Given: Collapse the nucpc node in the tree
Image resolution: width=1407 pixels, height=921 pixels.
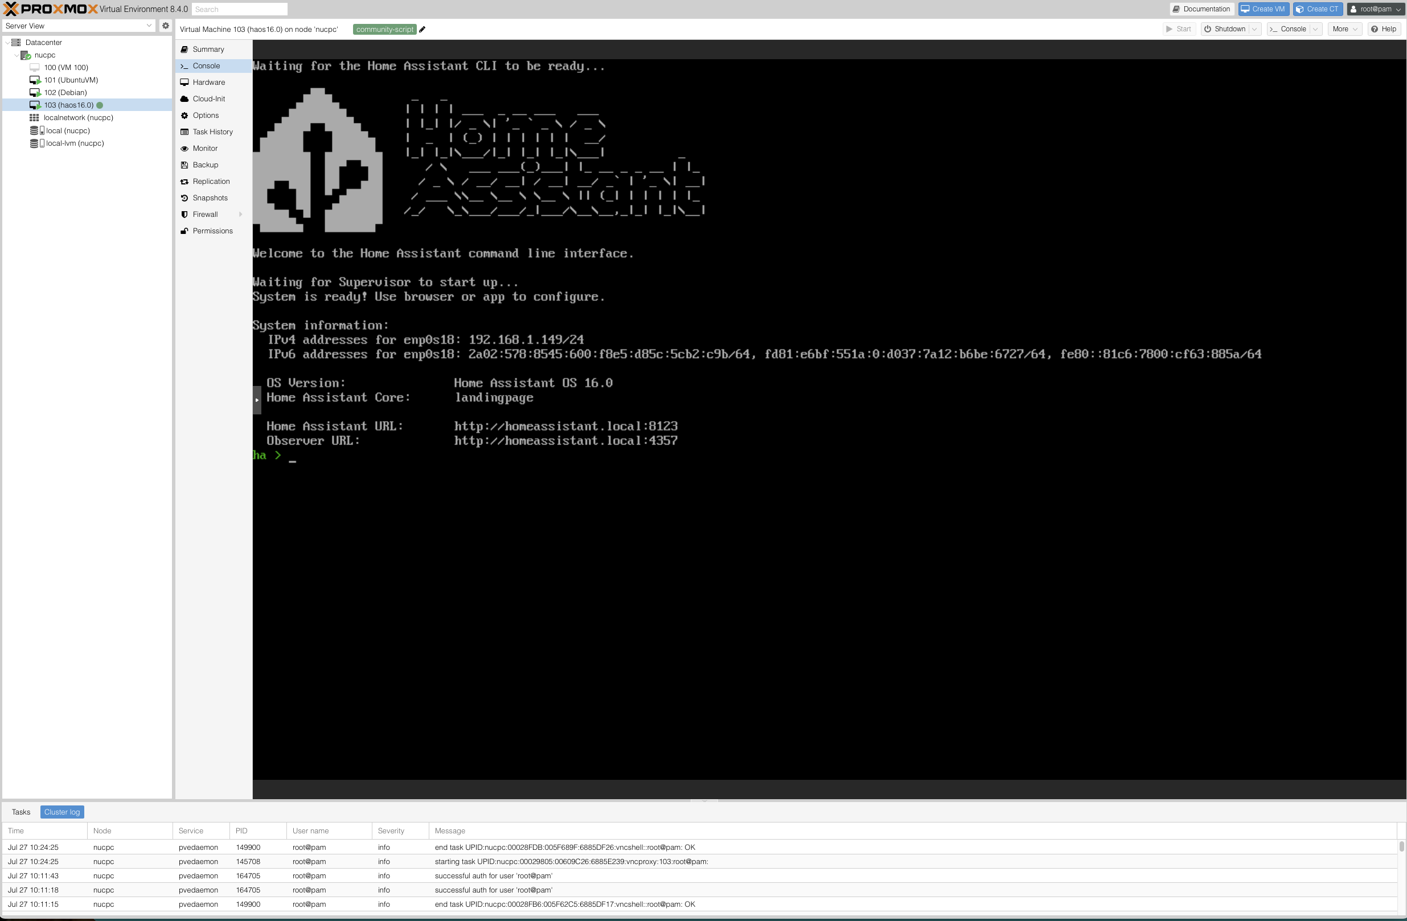Looking at the screenshot, I should click(17, 55).
